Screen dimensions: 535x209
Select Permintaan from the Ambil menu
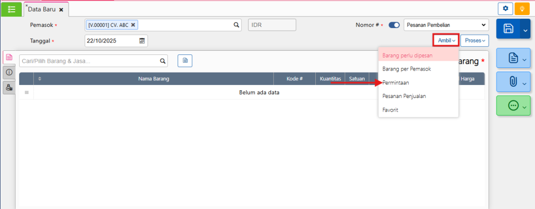[x=395, y=82]
